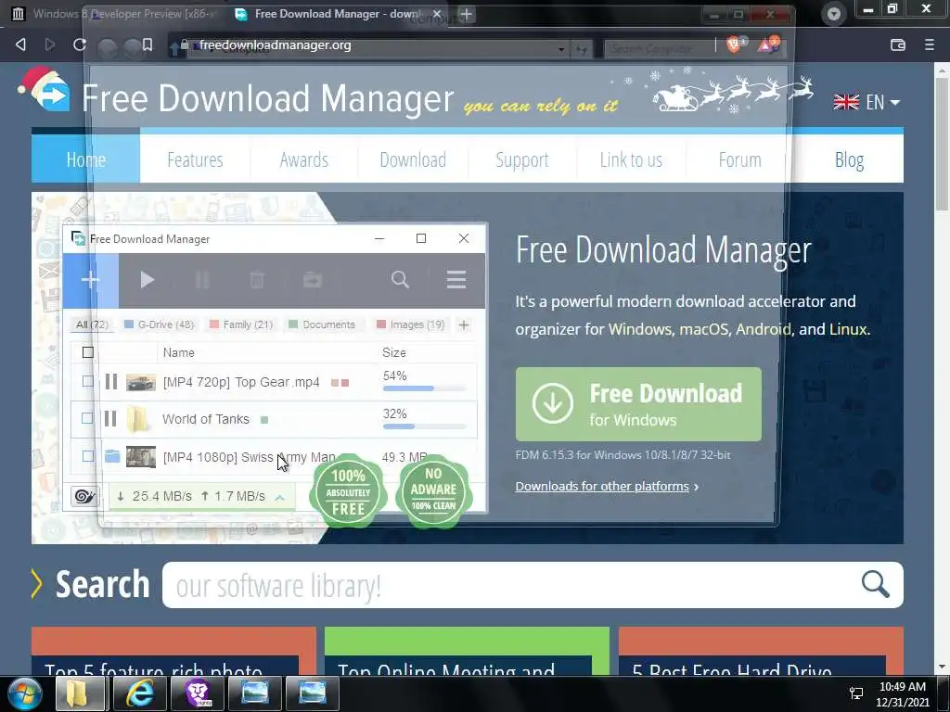Open the Windows Start orb

click(x=25, y=693)
